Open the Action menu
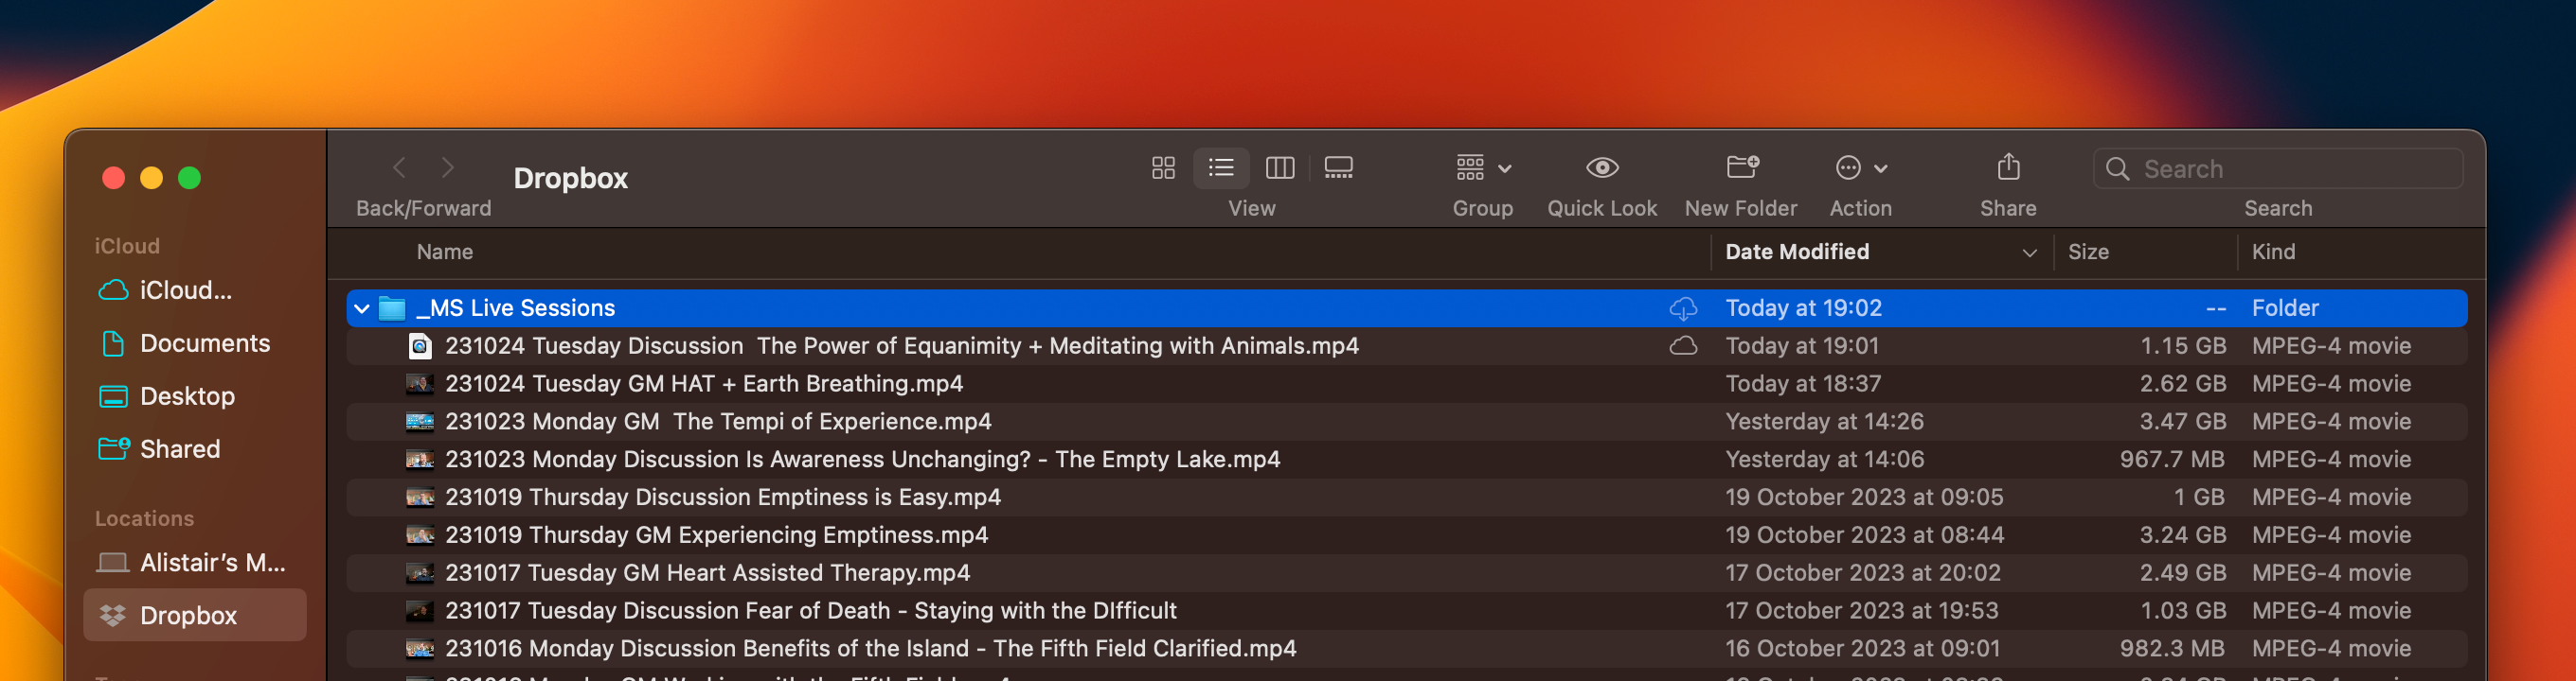The height and width of the screenshot is (681, 2576). coord(1860,167)
